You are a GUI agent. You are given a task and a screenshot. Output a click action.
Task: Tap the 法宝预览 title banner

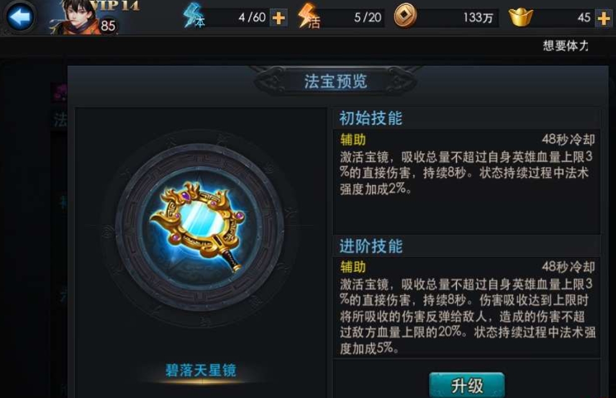(335, 81)
